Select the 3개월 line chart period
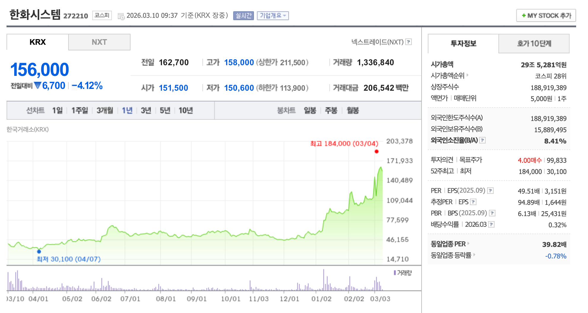588x313 pixels. tap(105, 111)
